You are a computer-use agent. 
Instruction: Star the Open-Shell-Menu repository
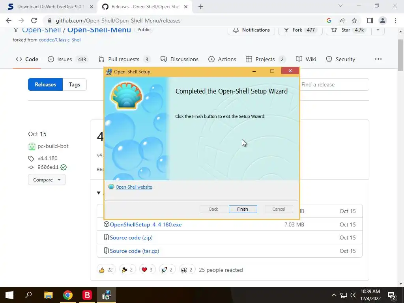[x=349, y=30]
